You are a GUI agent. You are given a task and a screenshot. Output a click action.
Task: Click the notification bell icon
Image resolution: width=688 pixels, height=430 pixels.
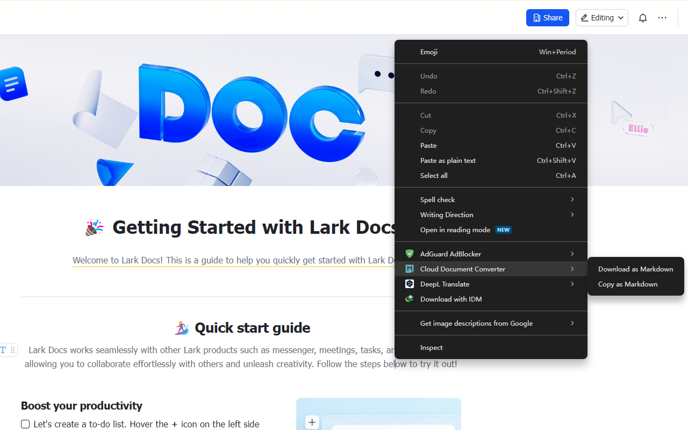642,17
